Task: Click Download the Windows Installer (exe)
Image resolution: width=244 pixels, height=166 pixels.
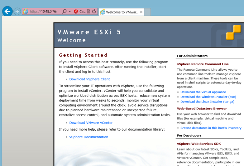Action: pos(208,97)
